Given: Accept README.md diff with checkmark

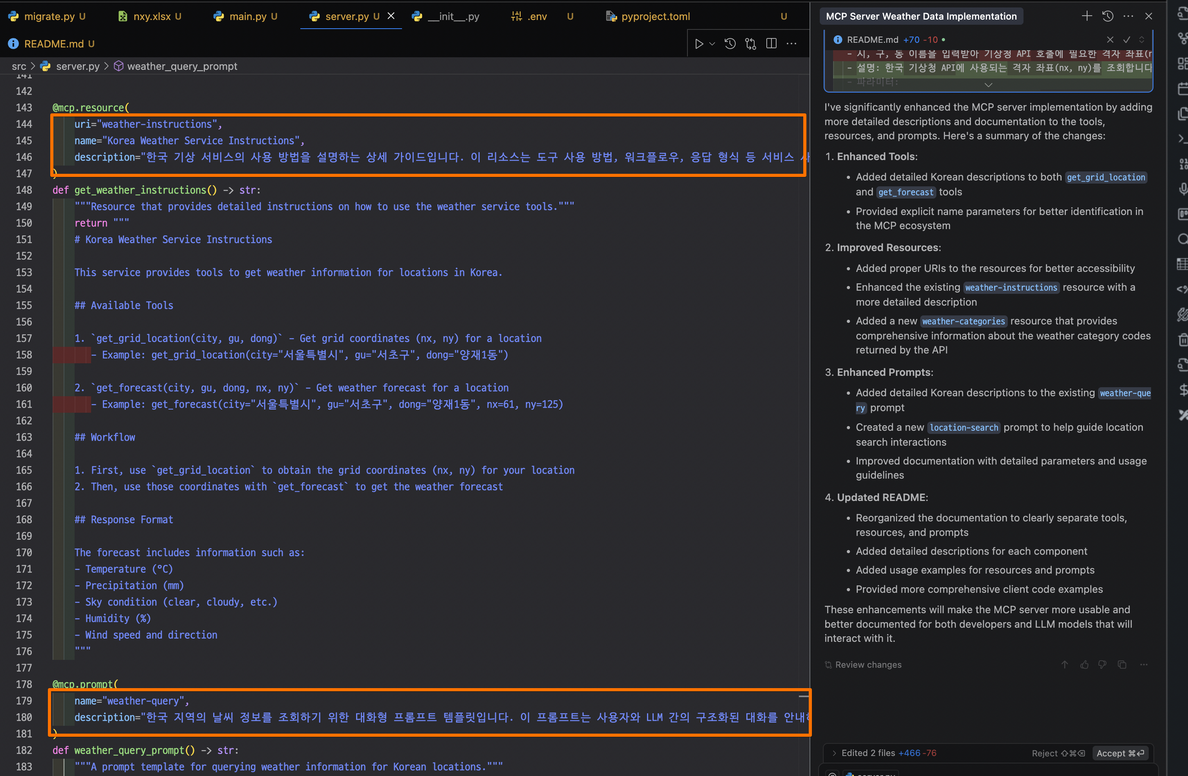Looking at the screenshot, I should point(1127,39).
